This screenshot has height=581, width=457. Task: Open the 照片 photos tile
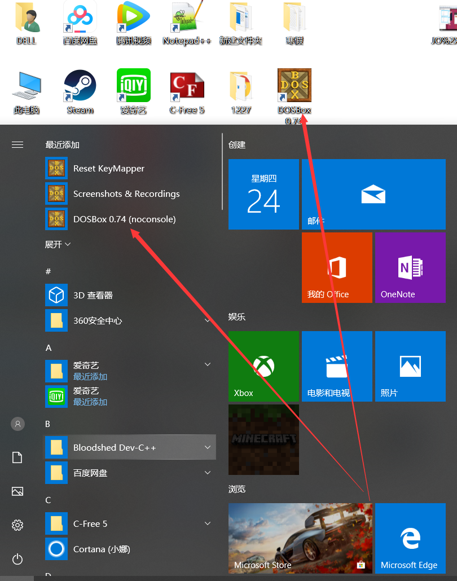(x=410, y=366)
